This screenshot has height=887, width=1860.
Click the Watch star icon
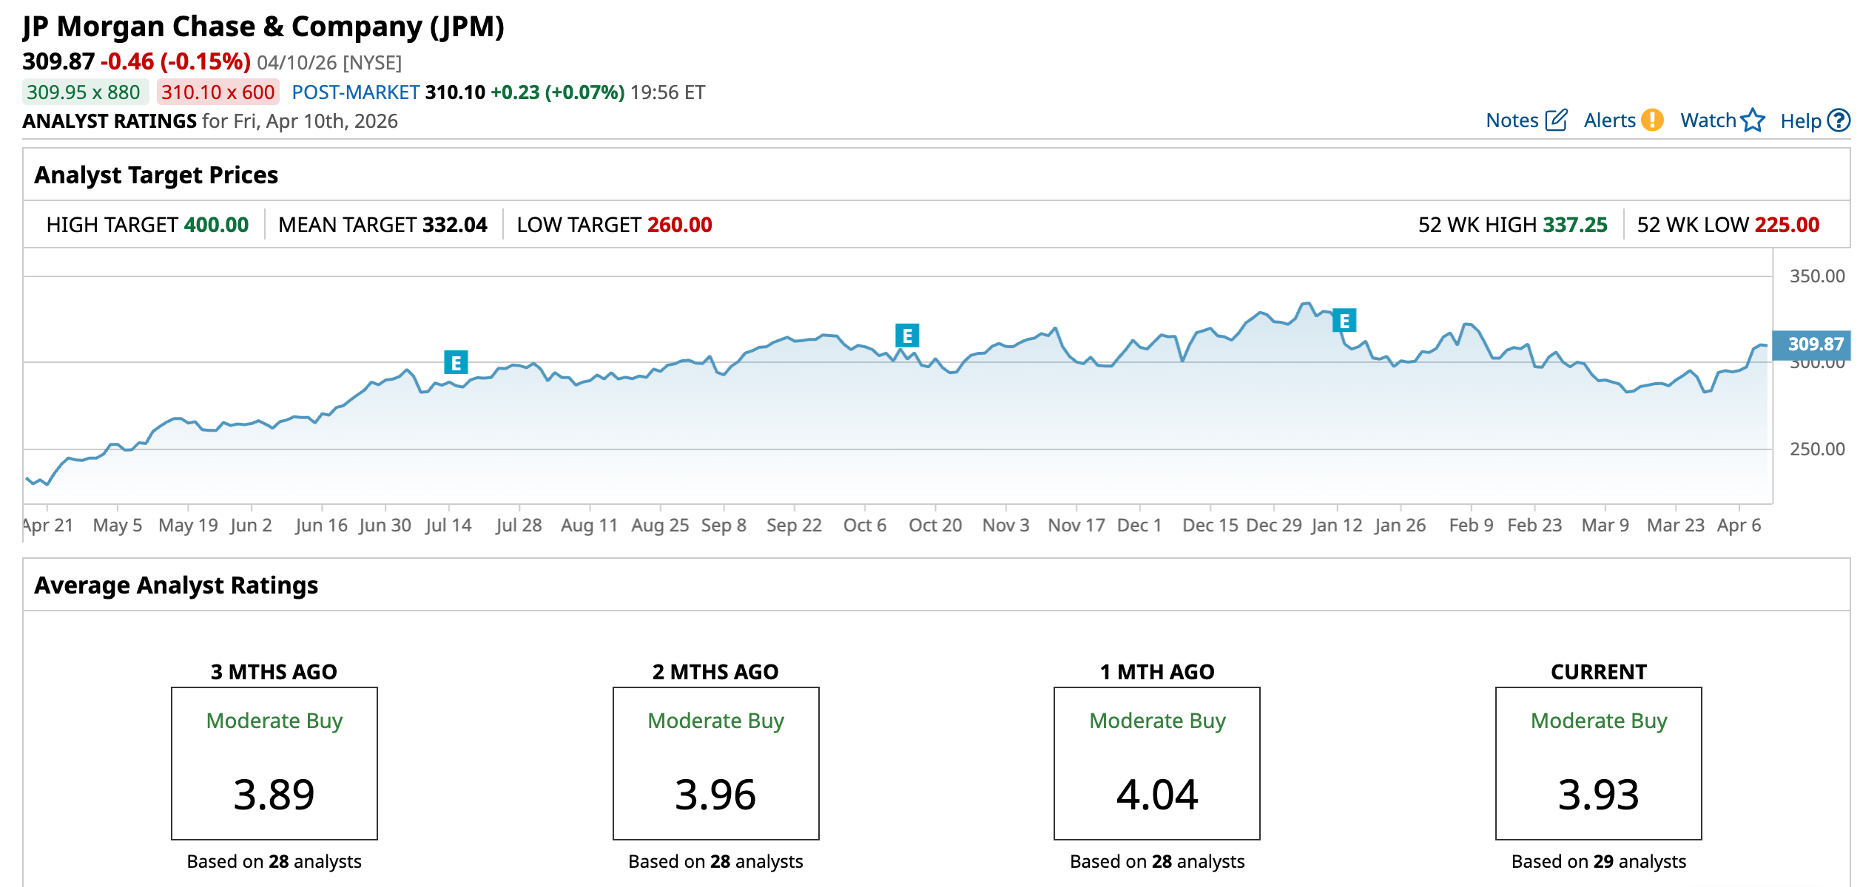click(x=1753, y=120)
